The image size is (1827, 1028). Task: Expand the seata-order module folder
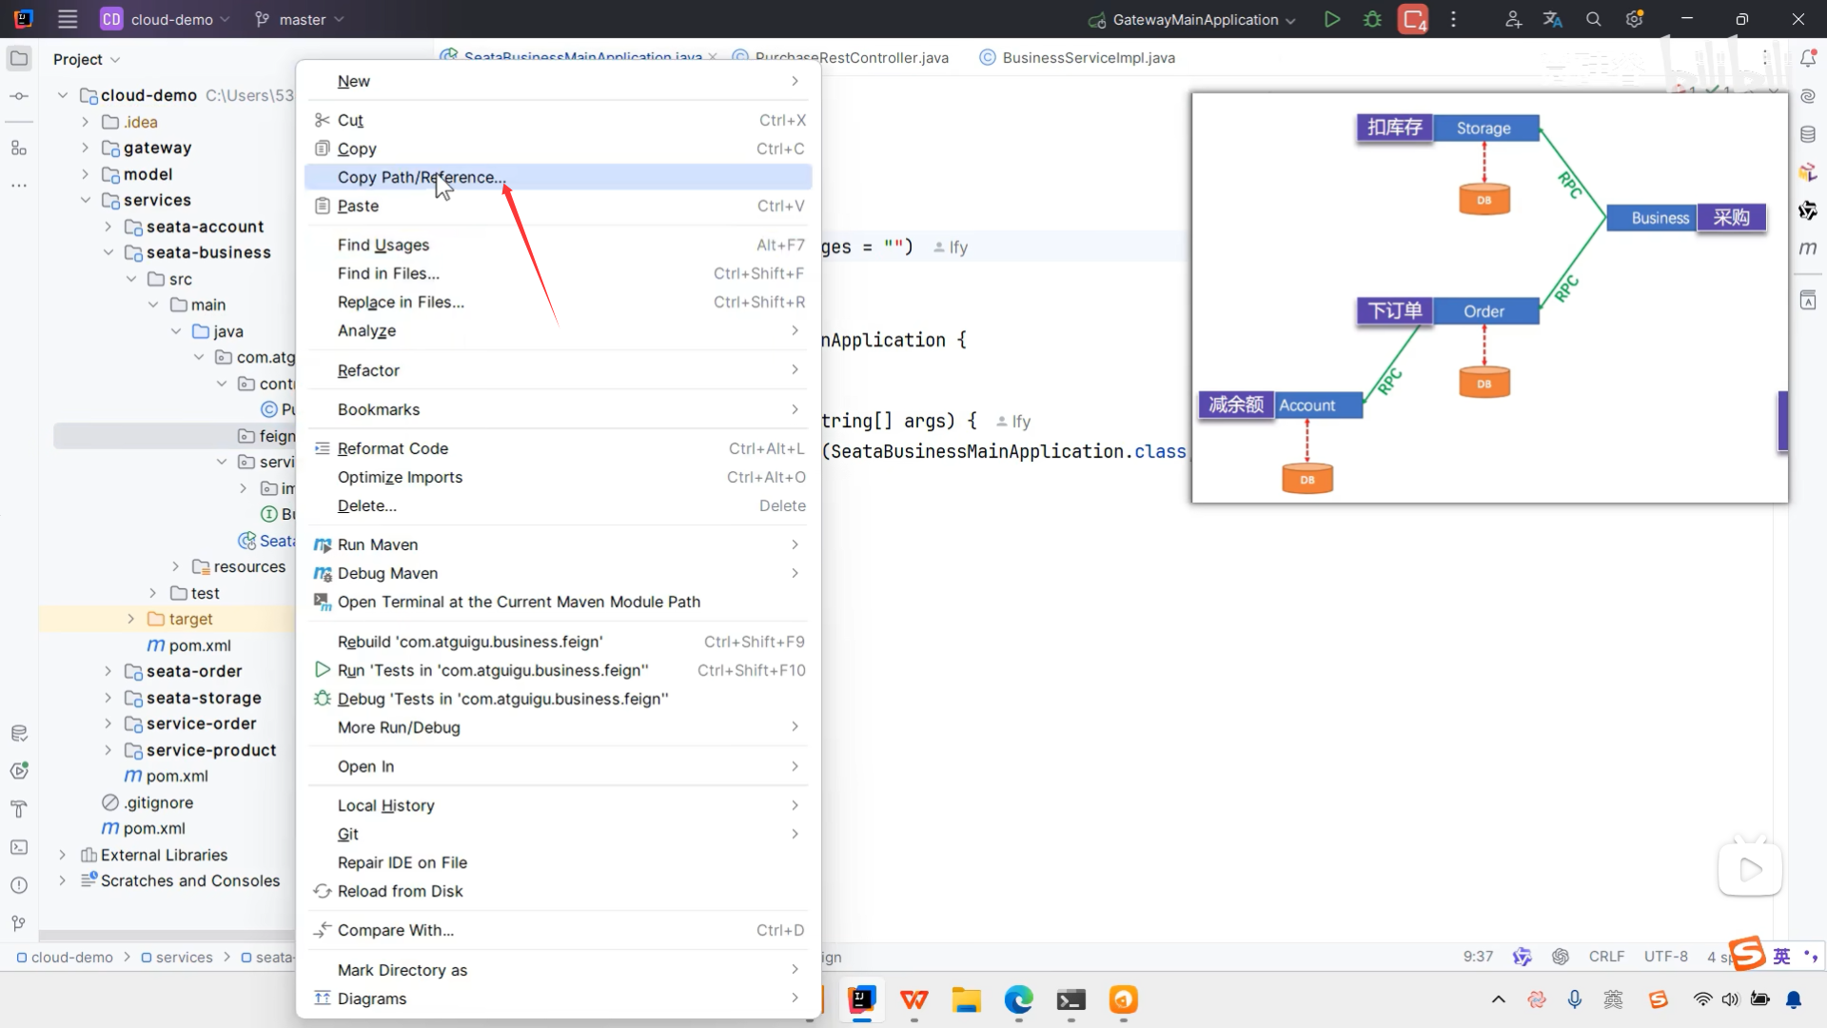point(108,671)
